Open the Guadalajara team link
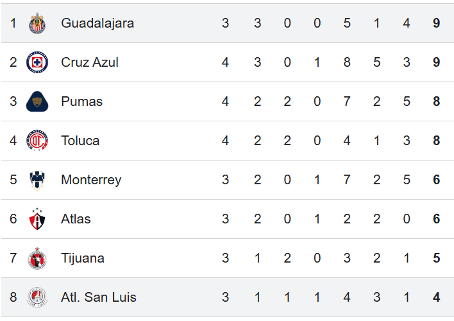This screenshot has width=454, height=321. coord(97,23)
